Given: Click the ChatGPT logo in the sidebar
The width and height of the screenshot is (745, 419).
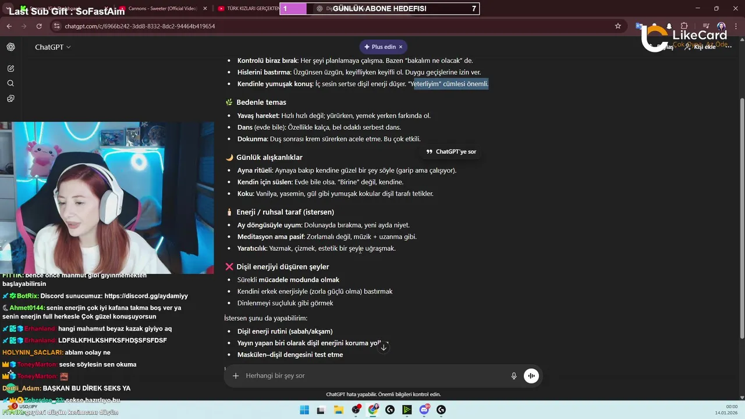Looking at the screenshot, I should coord(11,47).
